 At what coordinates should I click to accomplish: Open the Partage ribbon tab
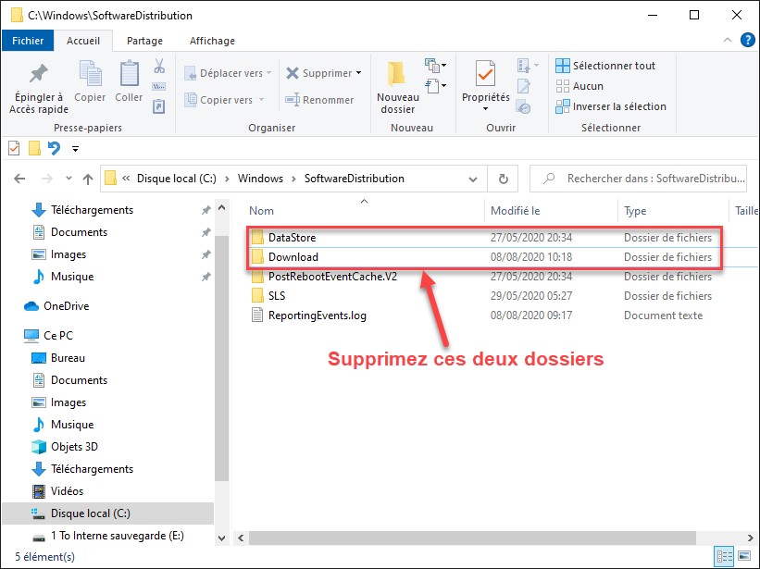pyautogui.click(x=144, y=41)
